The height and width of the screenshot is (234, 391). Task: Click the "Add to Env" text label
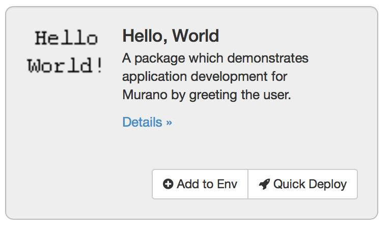tap(207, 184)
